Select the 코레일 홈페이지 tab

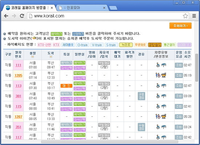click(29, 8)
